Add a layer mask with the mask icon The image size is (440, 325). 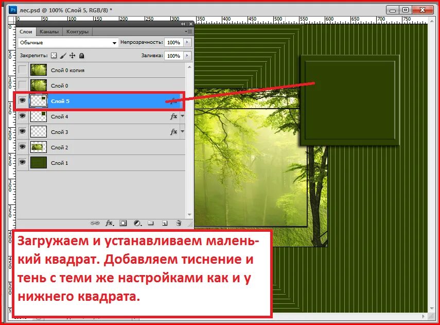(x=123, y=223)
